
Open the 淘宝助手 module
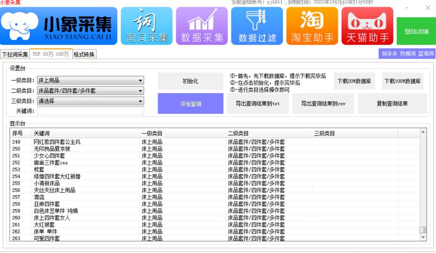[312, 26]
